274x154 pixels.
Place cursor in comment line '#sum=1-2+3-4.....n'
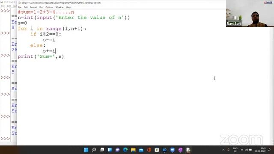coord(46,12)
